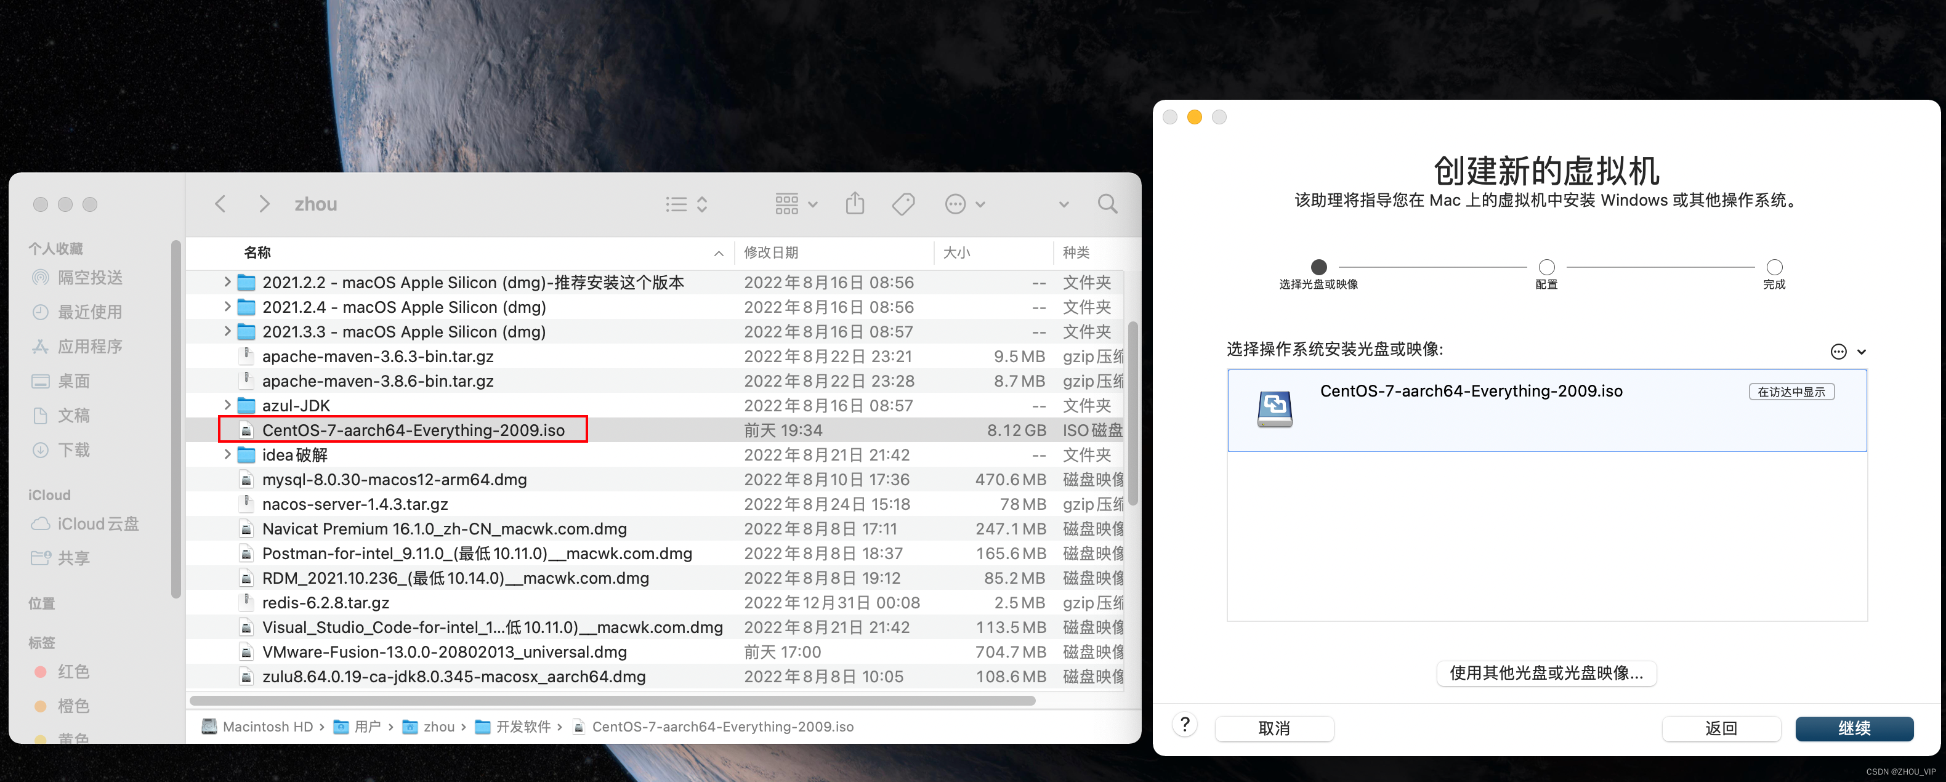
Task: Select the red tag in sidebar
Action: pyautogui.click(x=73, y=671)
